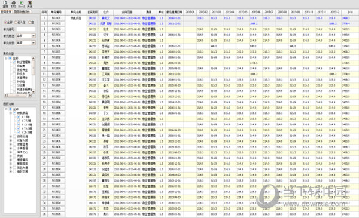Click the 2015-06 month column header

[x=255, y=12]
